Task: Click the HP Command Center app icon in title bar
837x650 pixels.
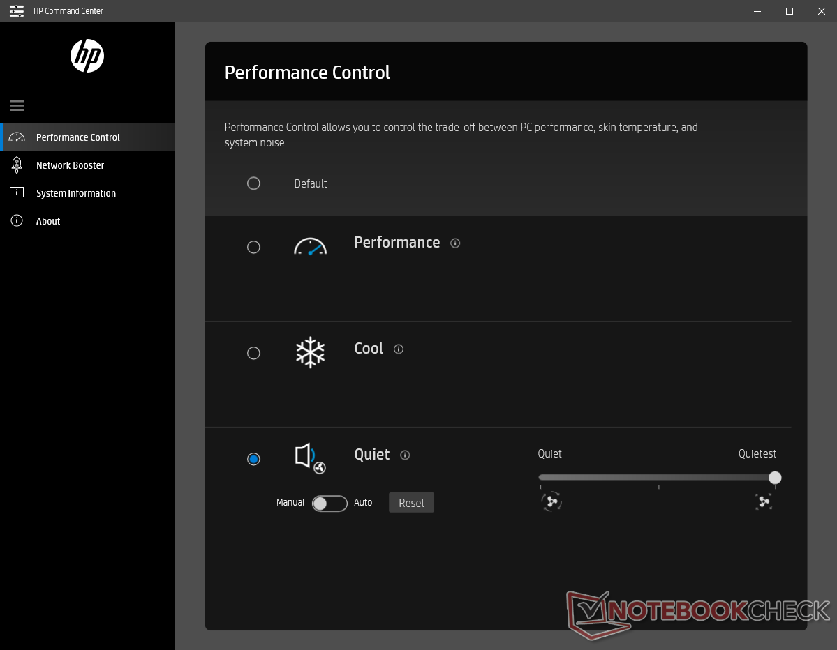Action: (x=17, y=10)
